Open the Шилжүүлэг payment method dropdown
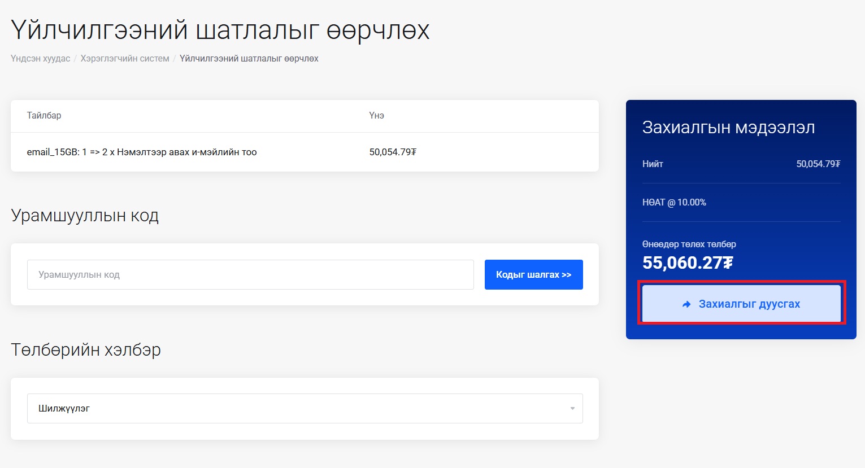Screen dimensions: 865x468 (304, 408)
